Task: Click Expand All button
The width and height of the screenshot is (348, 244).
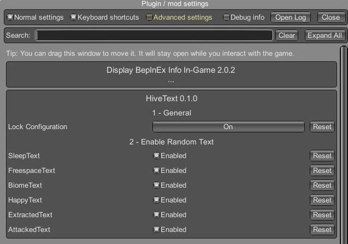Action: pyautogui.click(x=325, y=36)
